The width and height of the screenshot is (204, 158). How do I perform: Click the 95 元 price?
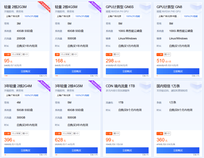pyautogui.click(x=8, y=61)
